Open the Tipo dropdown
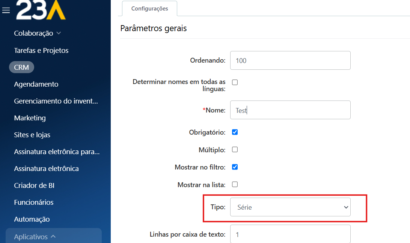 coord(290,207)
